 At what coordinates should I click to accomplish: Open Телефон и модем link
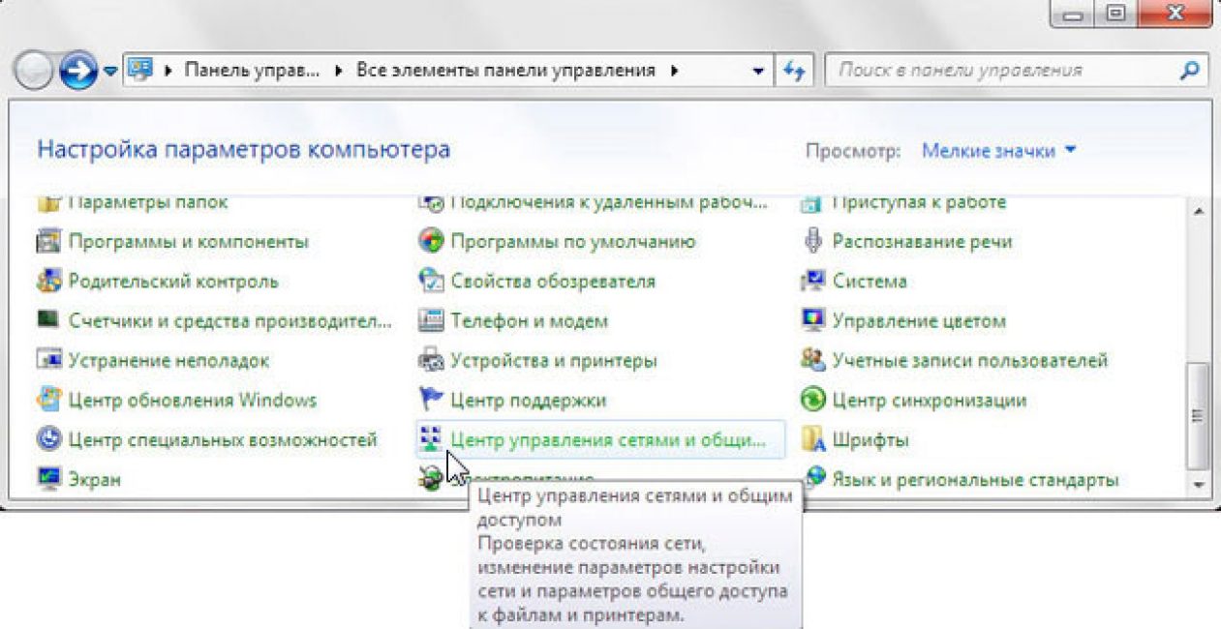click(x=530, y=320)
